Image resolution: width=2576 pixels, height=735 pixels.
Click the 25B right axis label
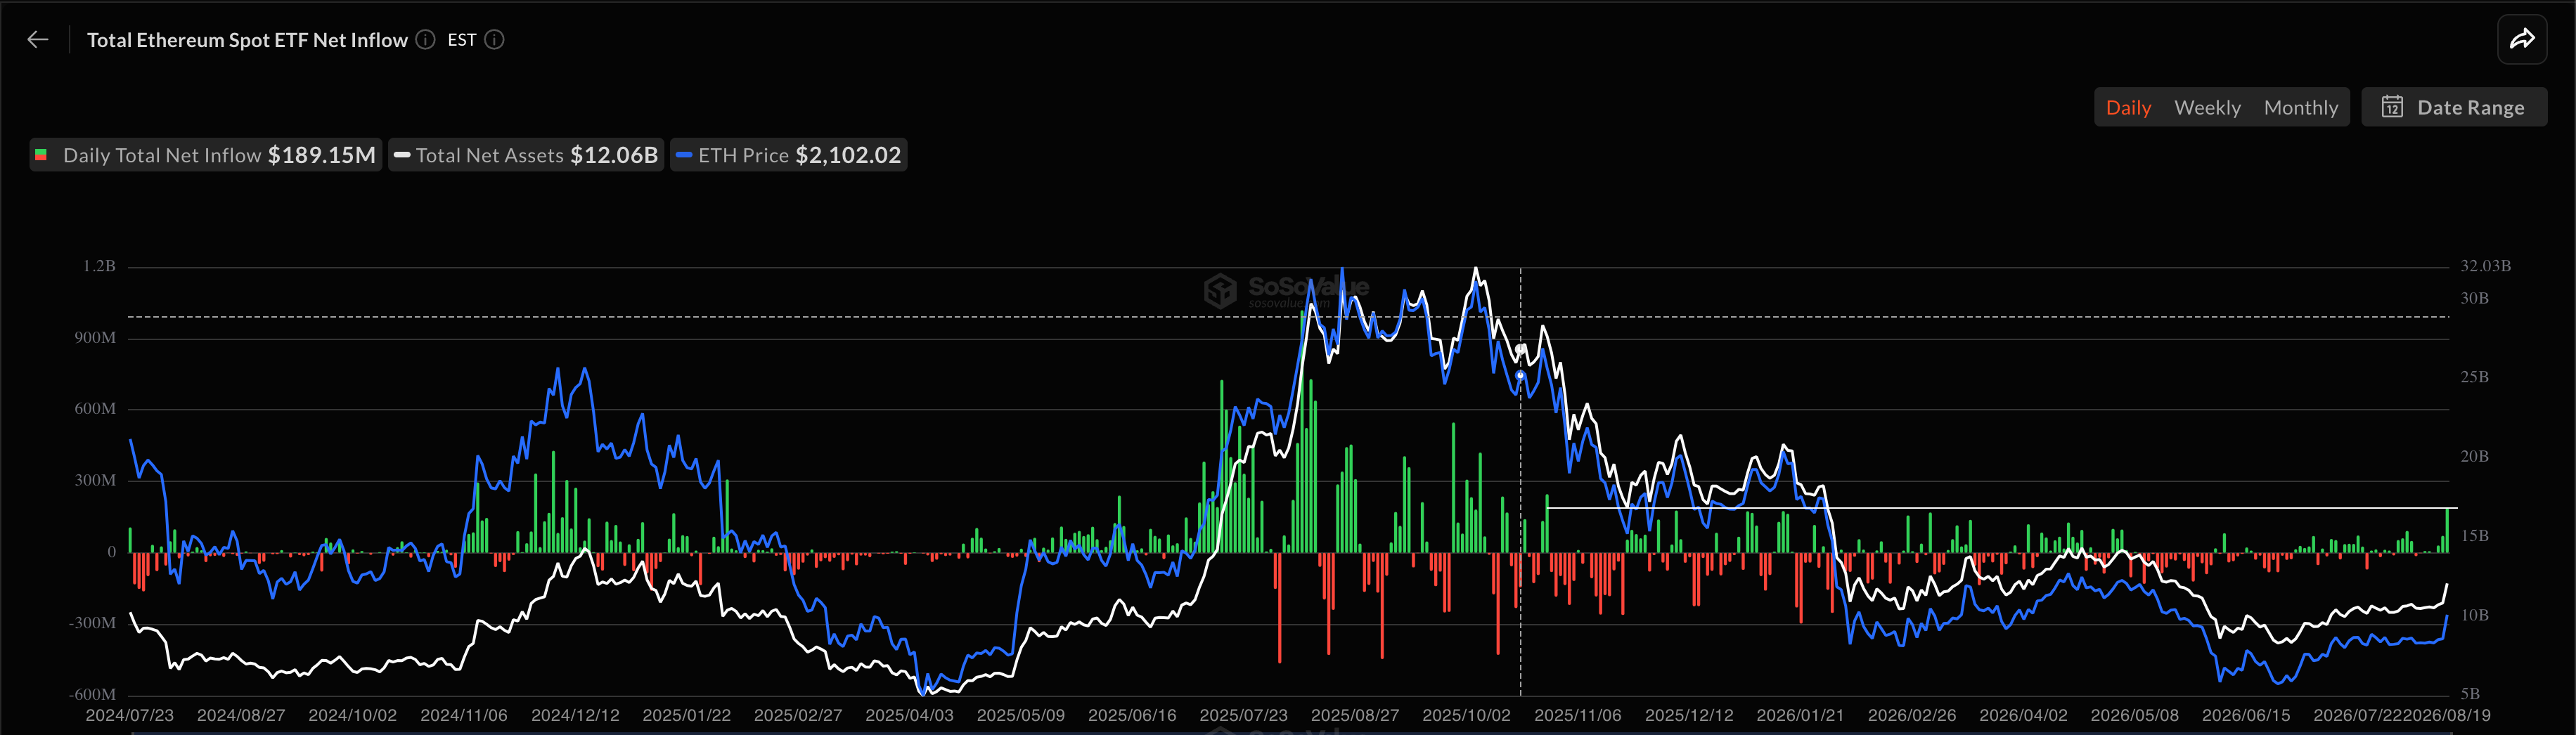2474,377
